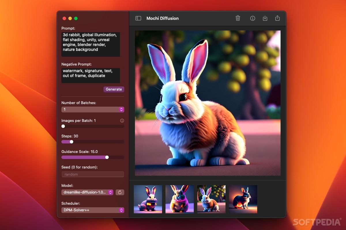
Task: Open the Scheduler dropdown DPM-Solver++
Action: pyautogui.click(x=93, y=210)
